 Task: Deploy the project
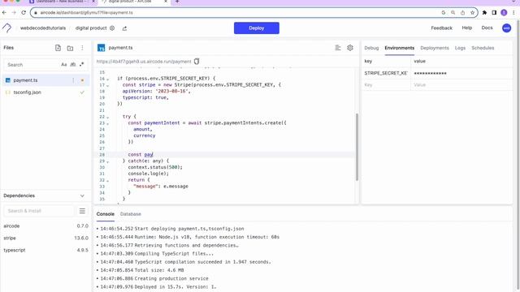(257, 28)
